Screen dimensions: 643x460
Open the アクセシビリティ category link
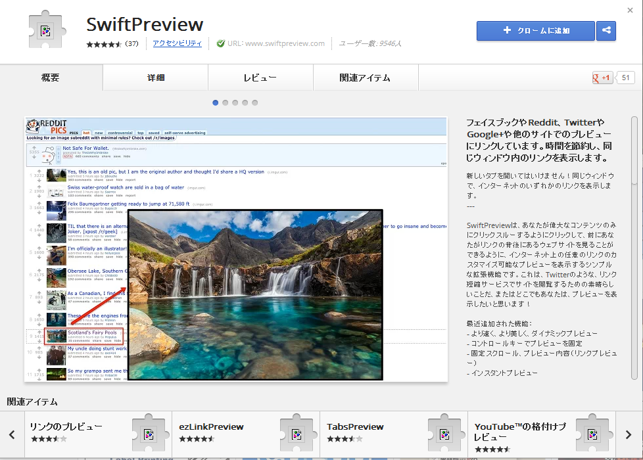point(177,43)
